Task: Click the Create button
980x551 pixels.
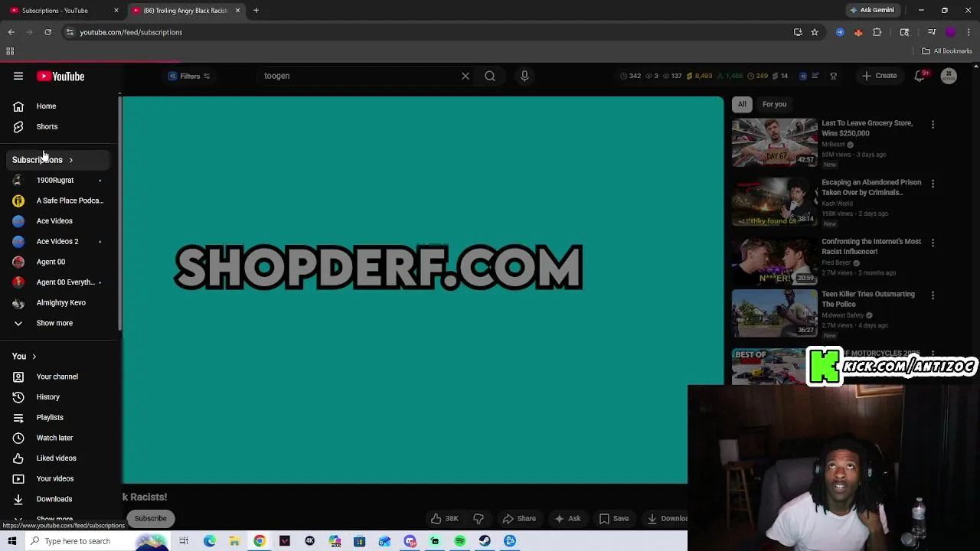Action: click(x=879, y=76)
